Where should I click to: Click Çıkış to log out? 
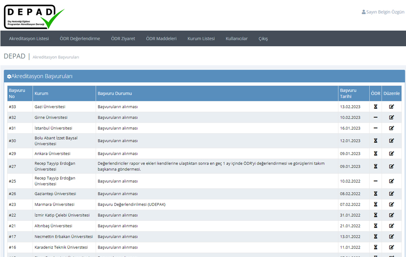[263, 39]
